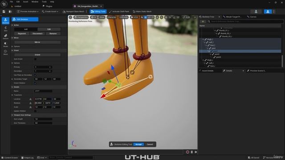Image resolution: width=285 pixels, height=160 pixels.
Task: Collapse the Transform section
Action: [x=12, y=95]
